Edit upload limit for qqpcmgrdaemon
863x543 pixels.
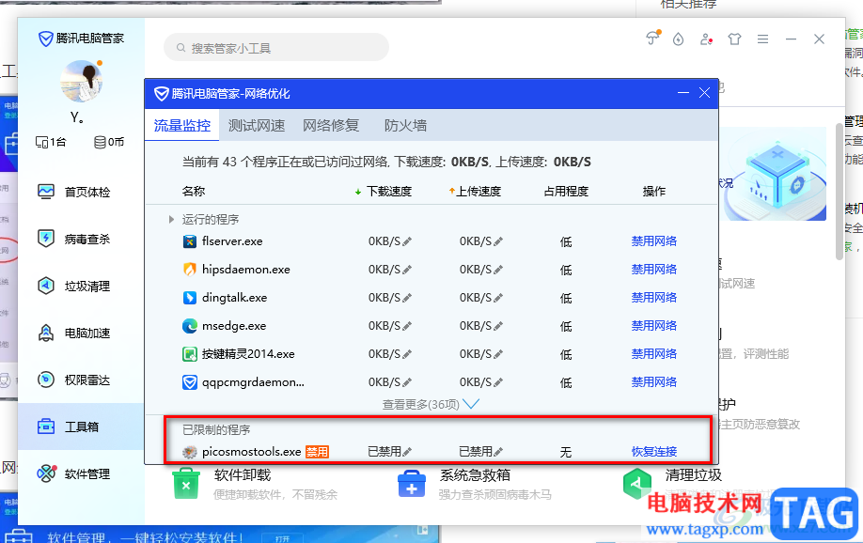498,381
